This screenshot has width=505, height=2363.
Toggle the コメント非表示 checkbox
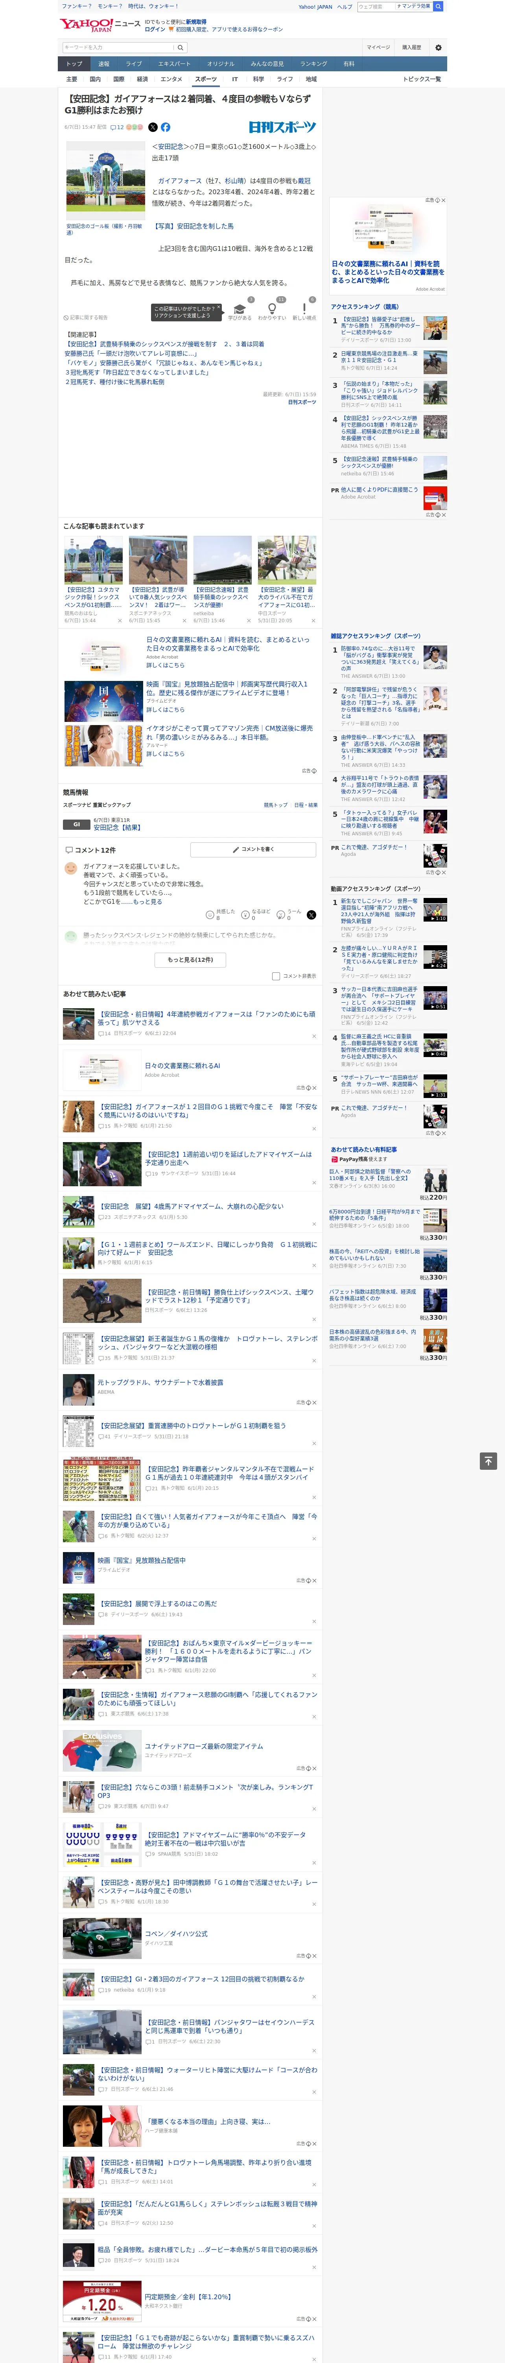[276, 976]
